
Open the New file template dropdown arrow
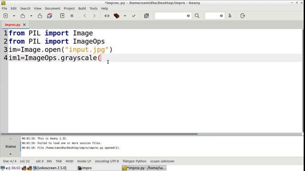point(14,16)
